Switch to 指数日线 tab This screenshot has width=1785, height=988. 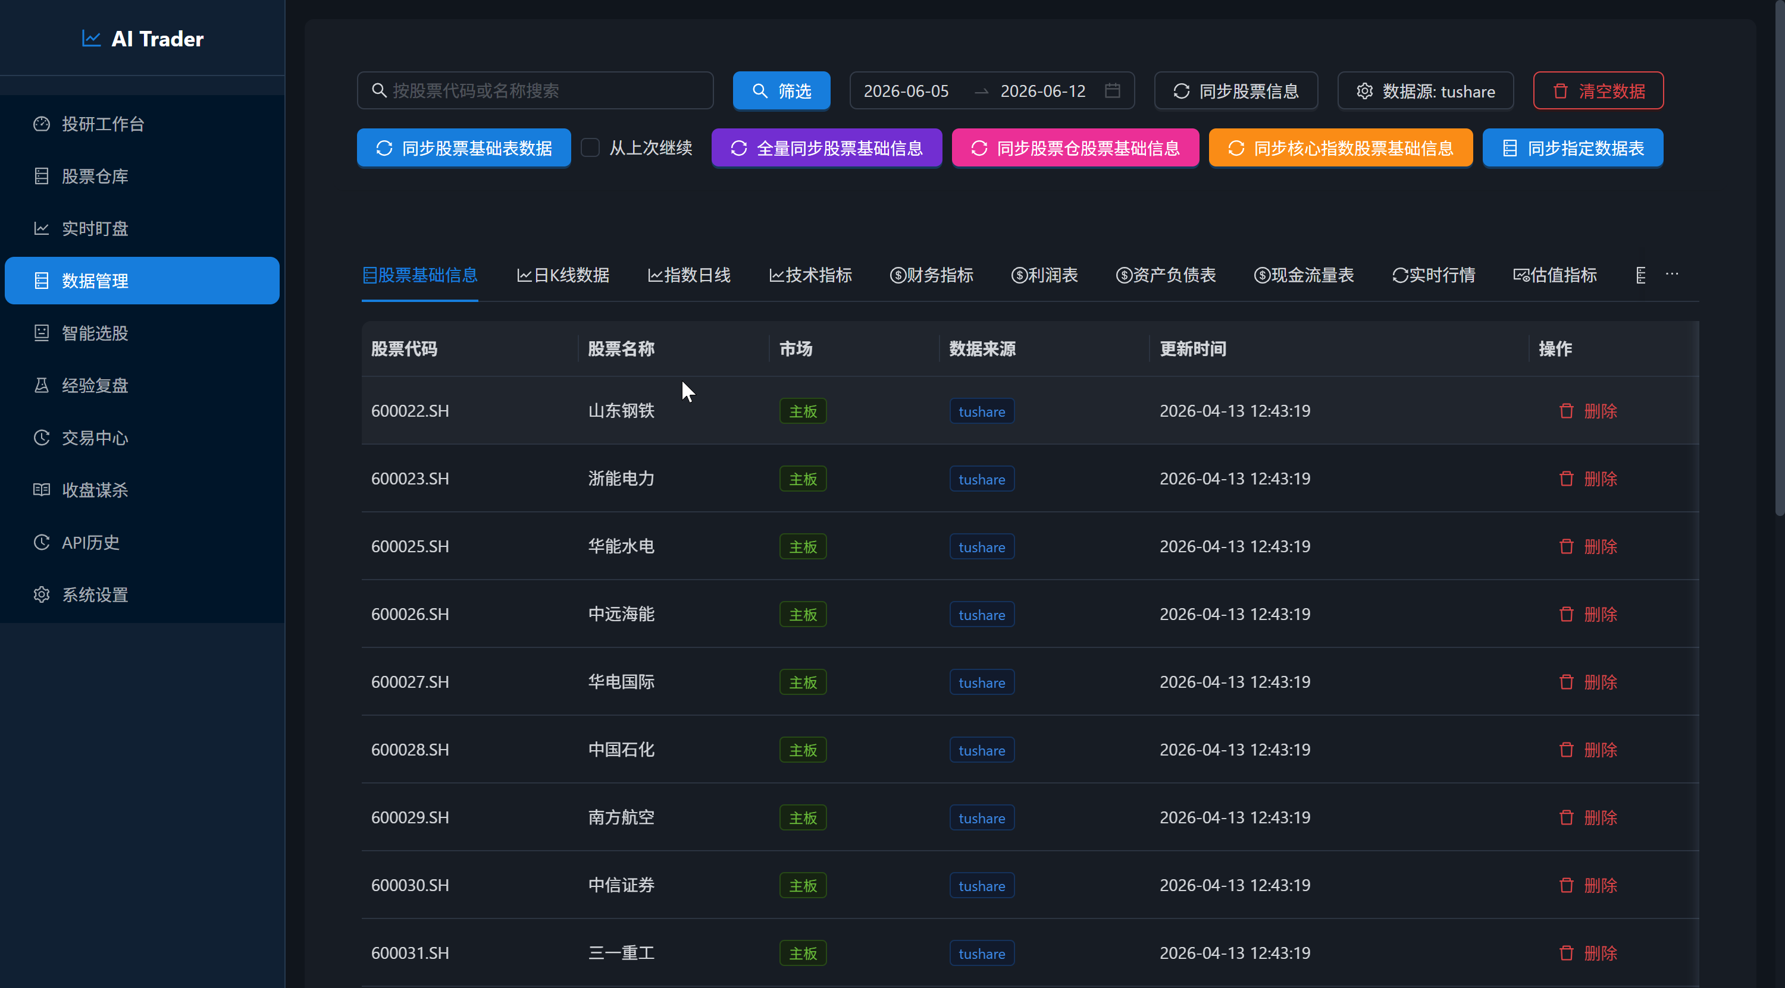(689, 275)
